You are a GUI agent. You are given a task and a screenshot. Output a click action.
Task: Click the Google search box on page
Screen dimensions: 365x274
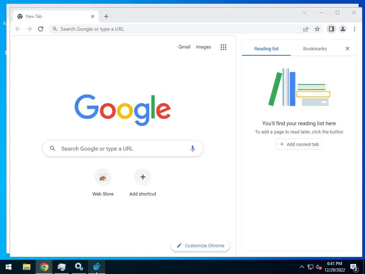coord(123,148)
